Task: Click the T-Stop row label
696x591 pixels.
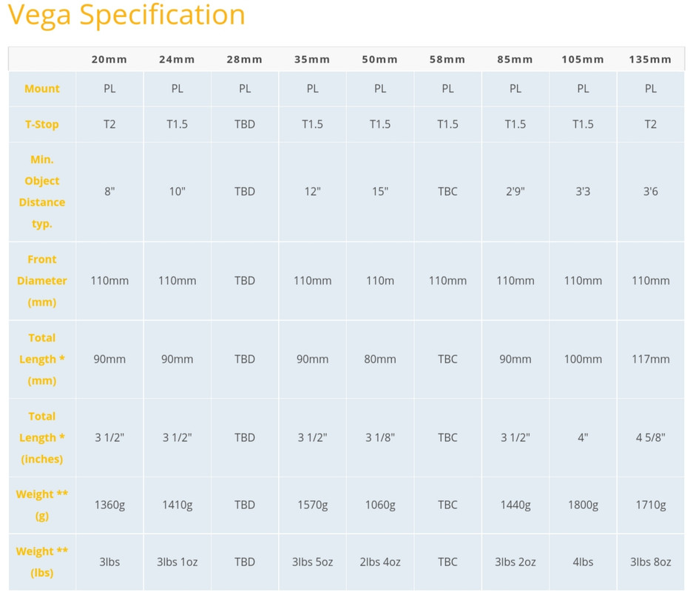Action: (41, 125)
